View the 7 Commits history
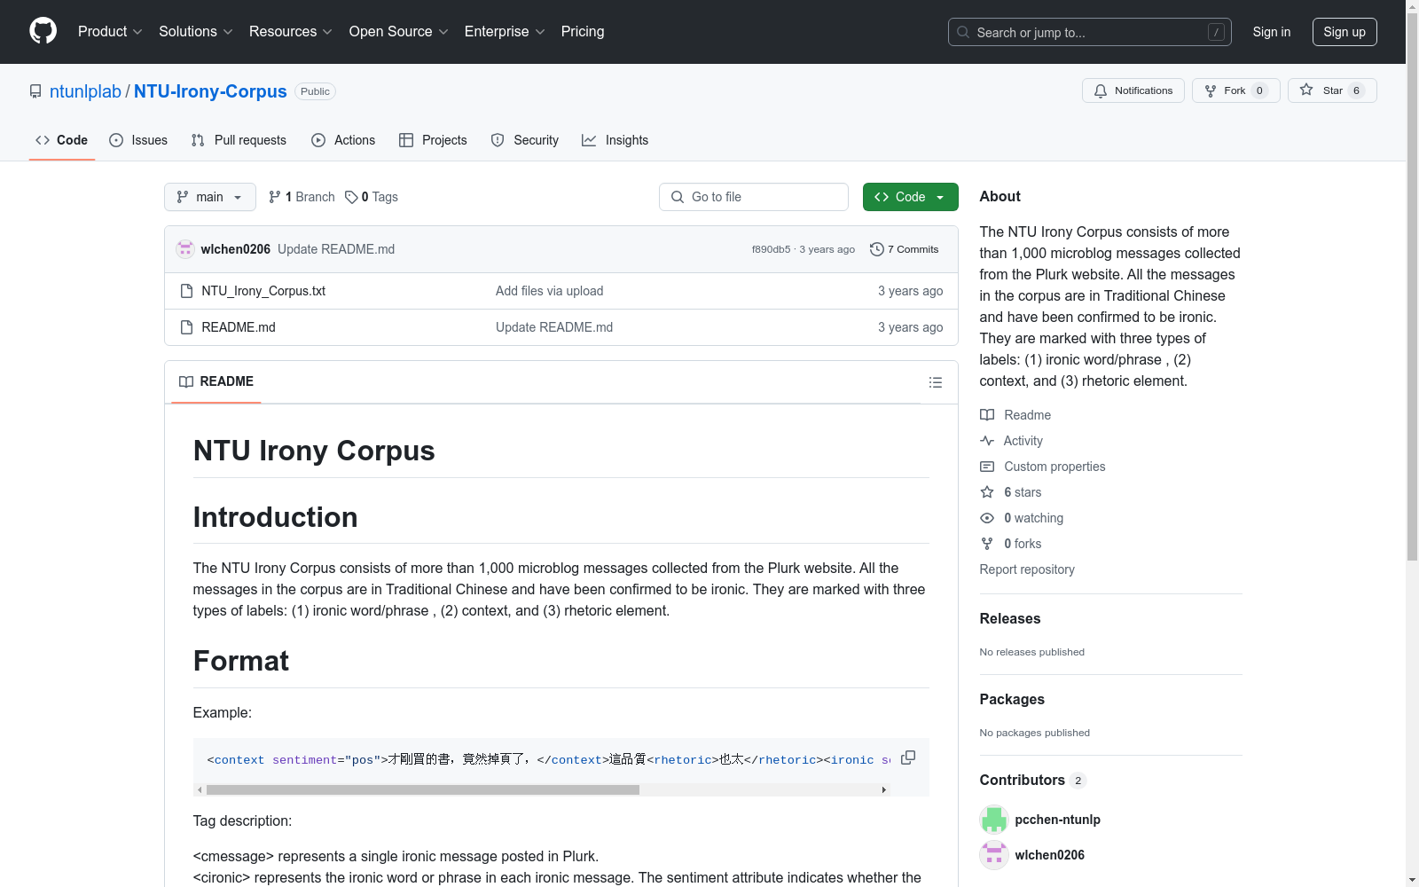Screen dimensions: 1419x887 pyautogui.click(x=905, y=249)
